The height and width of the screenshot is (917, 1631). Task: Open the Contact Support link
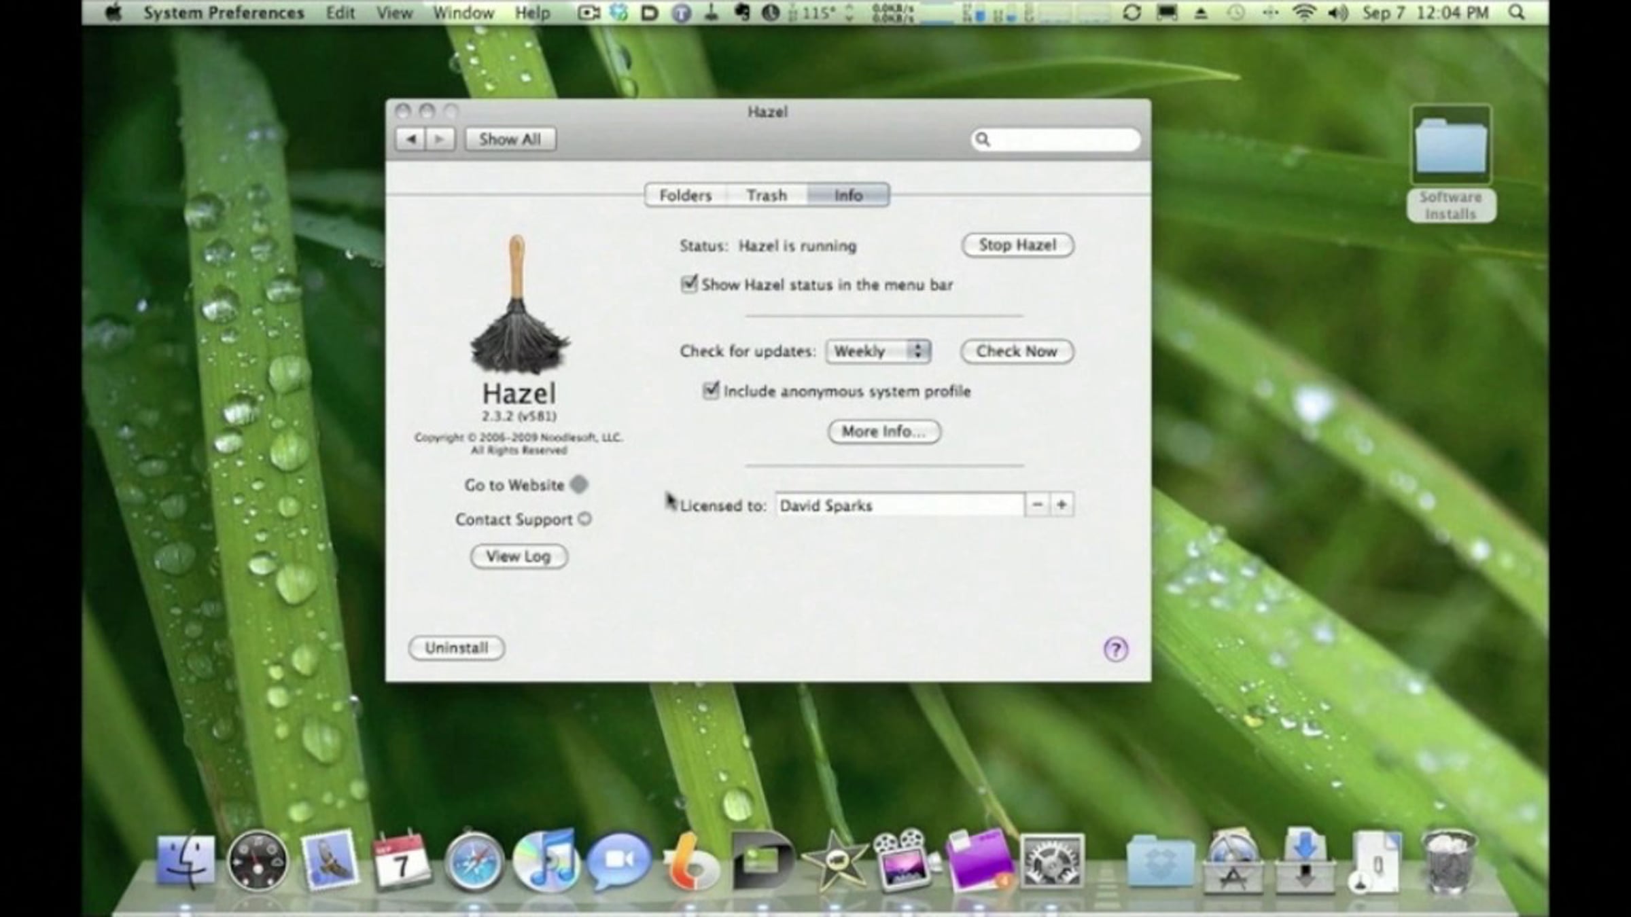(514, 520)
